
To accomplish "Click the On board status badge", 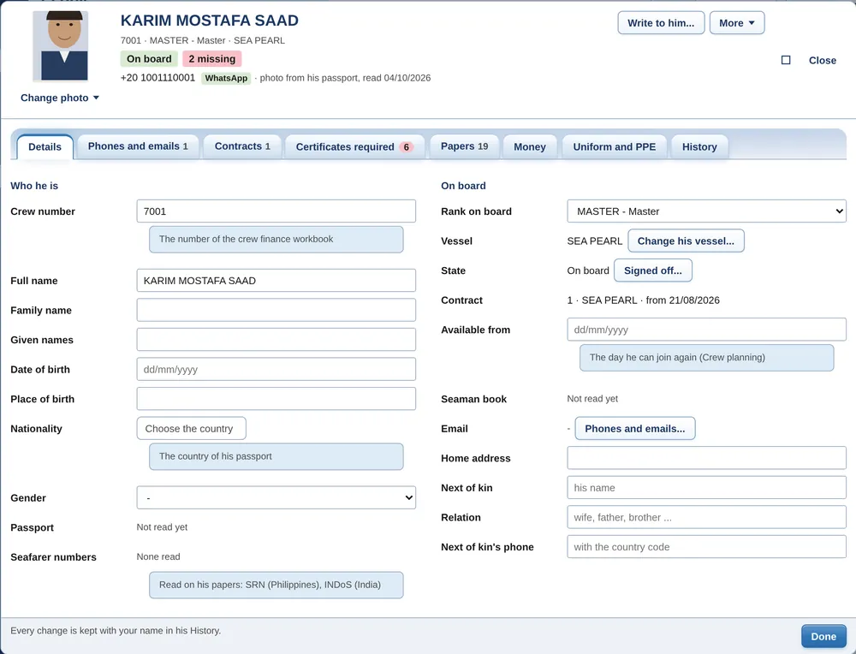I will click(x=149, y=59).
